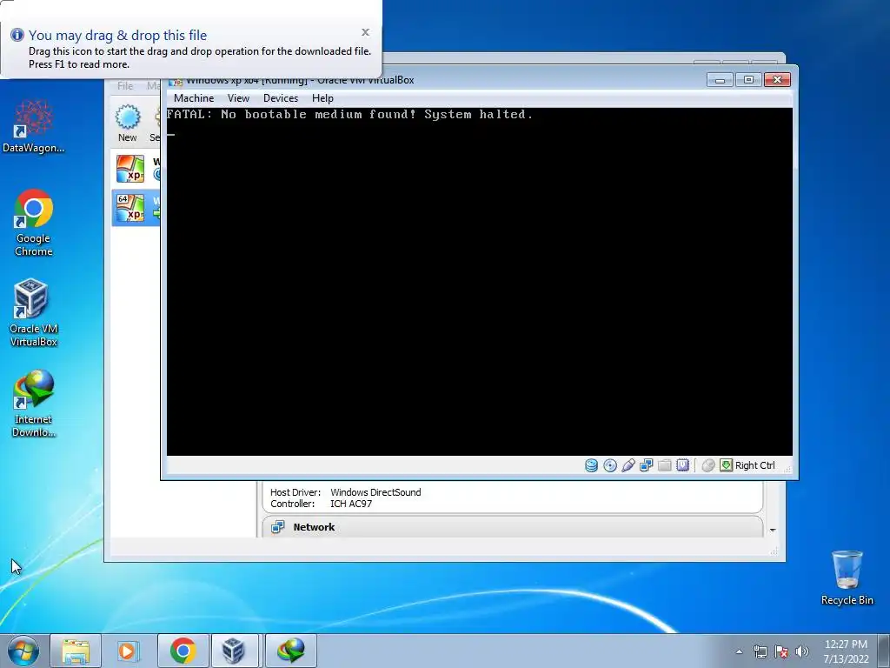Select the 64-bit XP VM entry icon
Image resolution: width=890 pixels, height=668 pixels.
[x=130, y=207]
